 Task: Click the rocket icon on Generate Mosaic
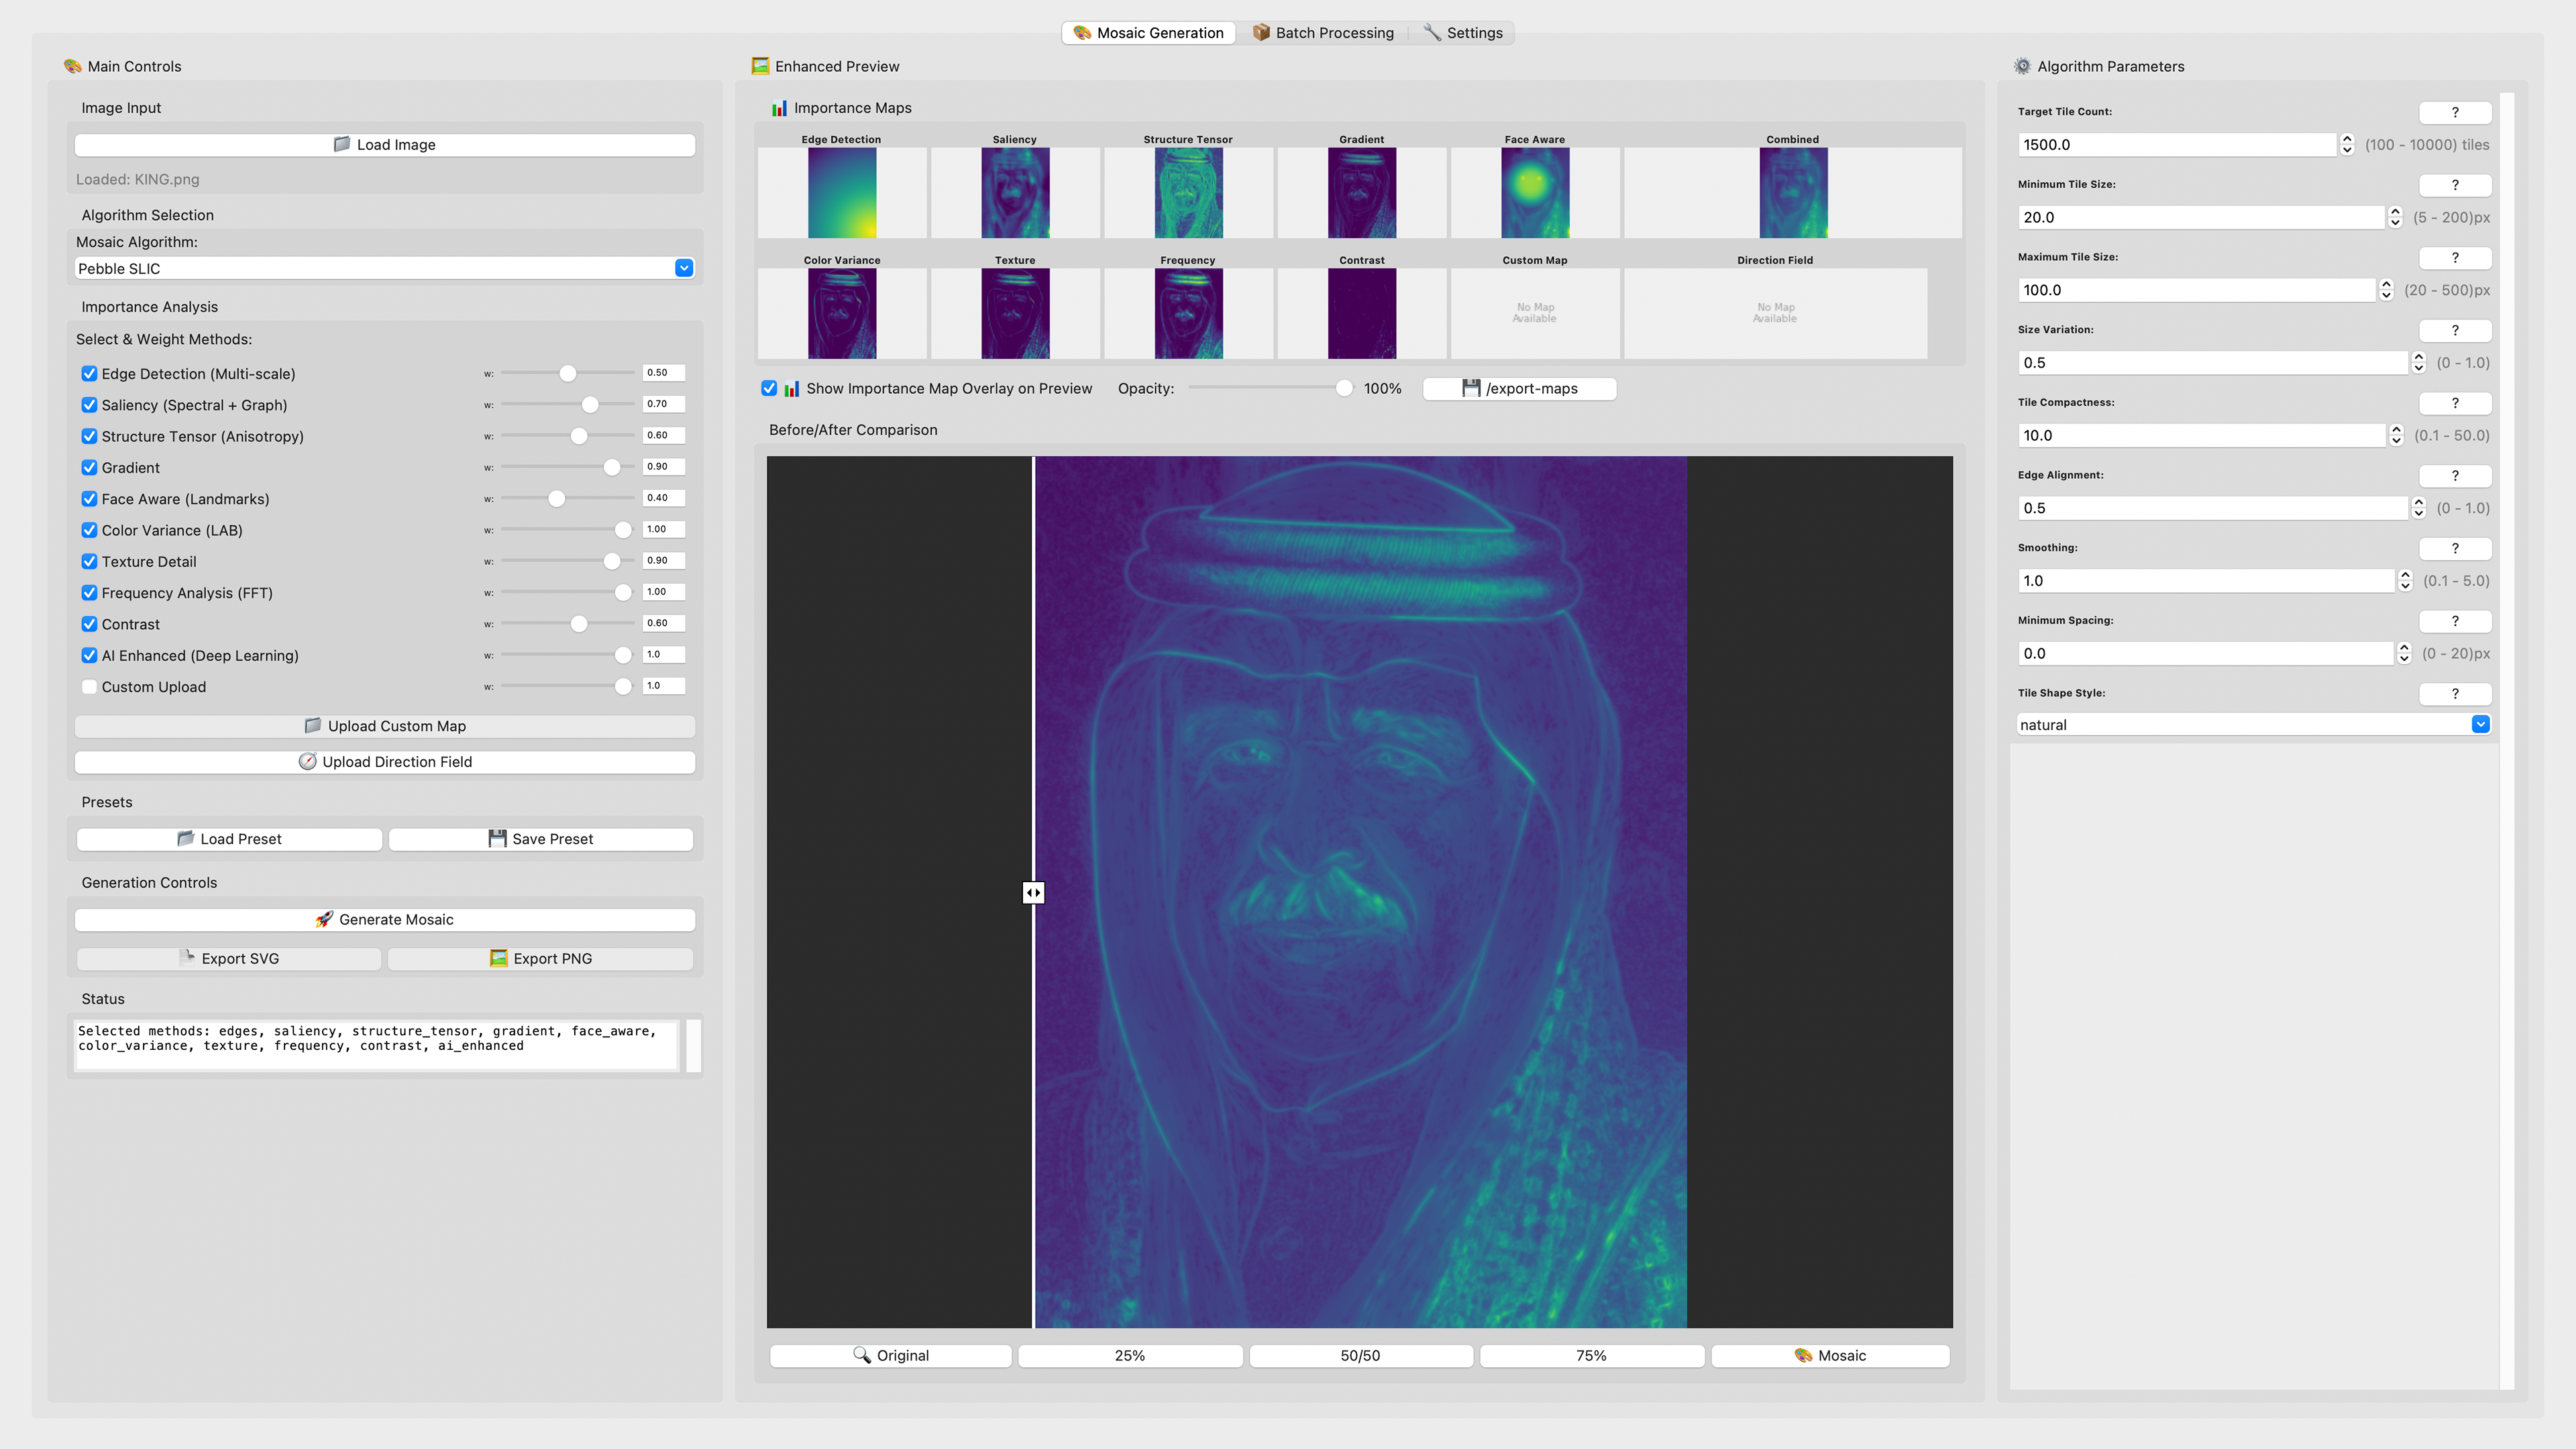click(324, 919)
